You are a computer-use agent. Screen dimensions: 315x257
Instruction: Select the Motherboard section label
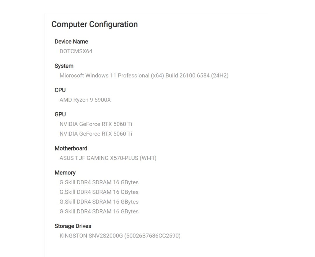coord(71,149)
